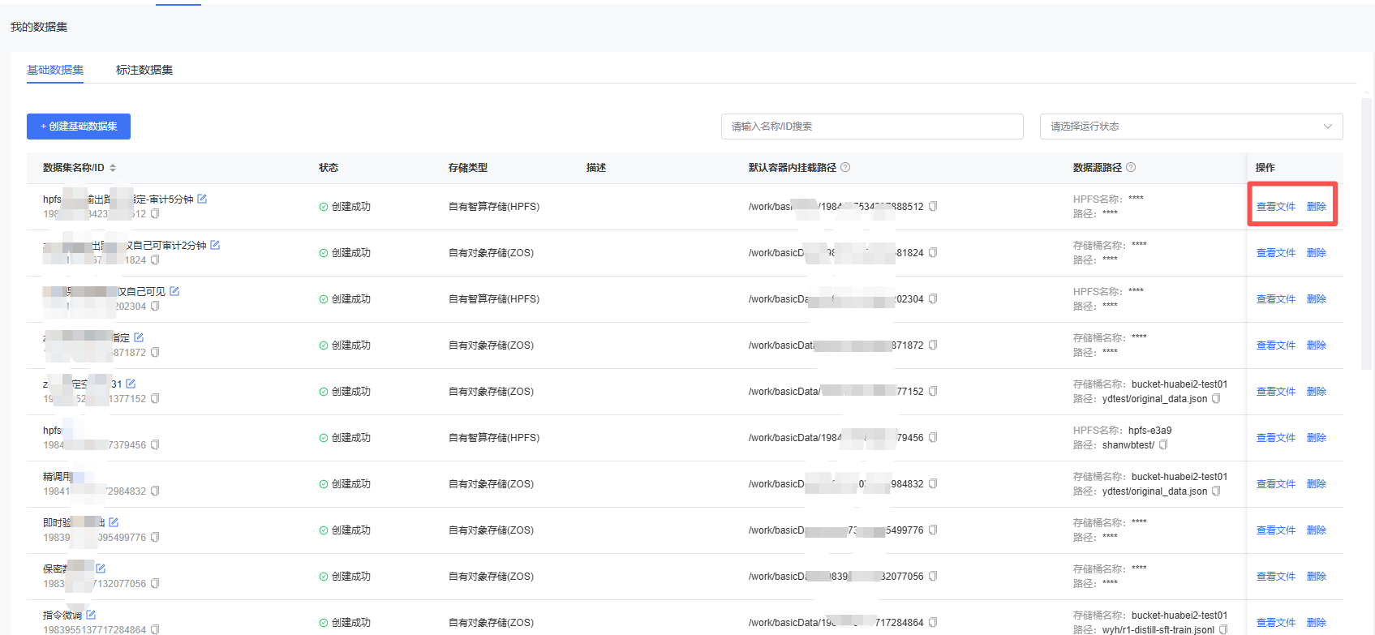Copy the dataset ID ending in 871872
Viewport: 1375px width, 635px height.
point(155,353)
